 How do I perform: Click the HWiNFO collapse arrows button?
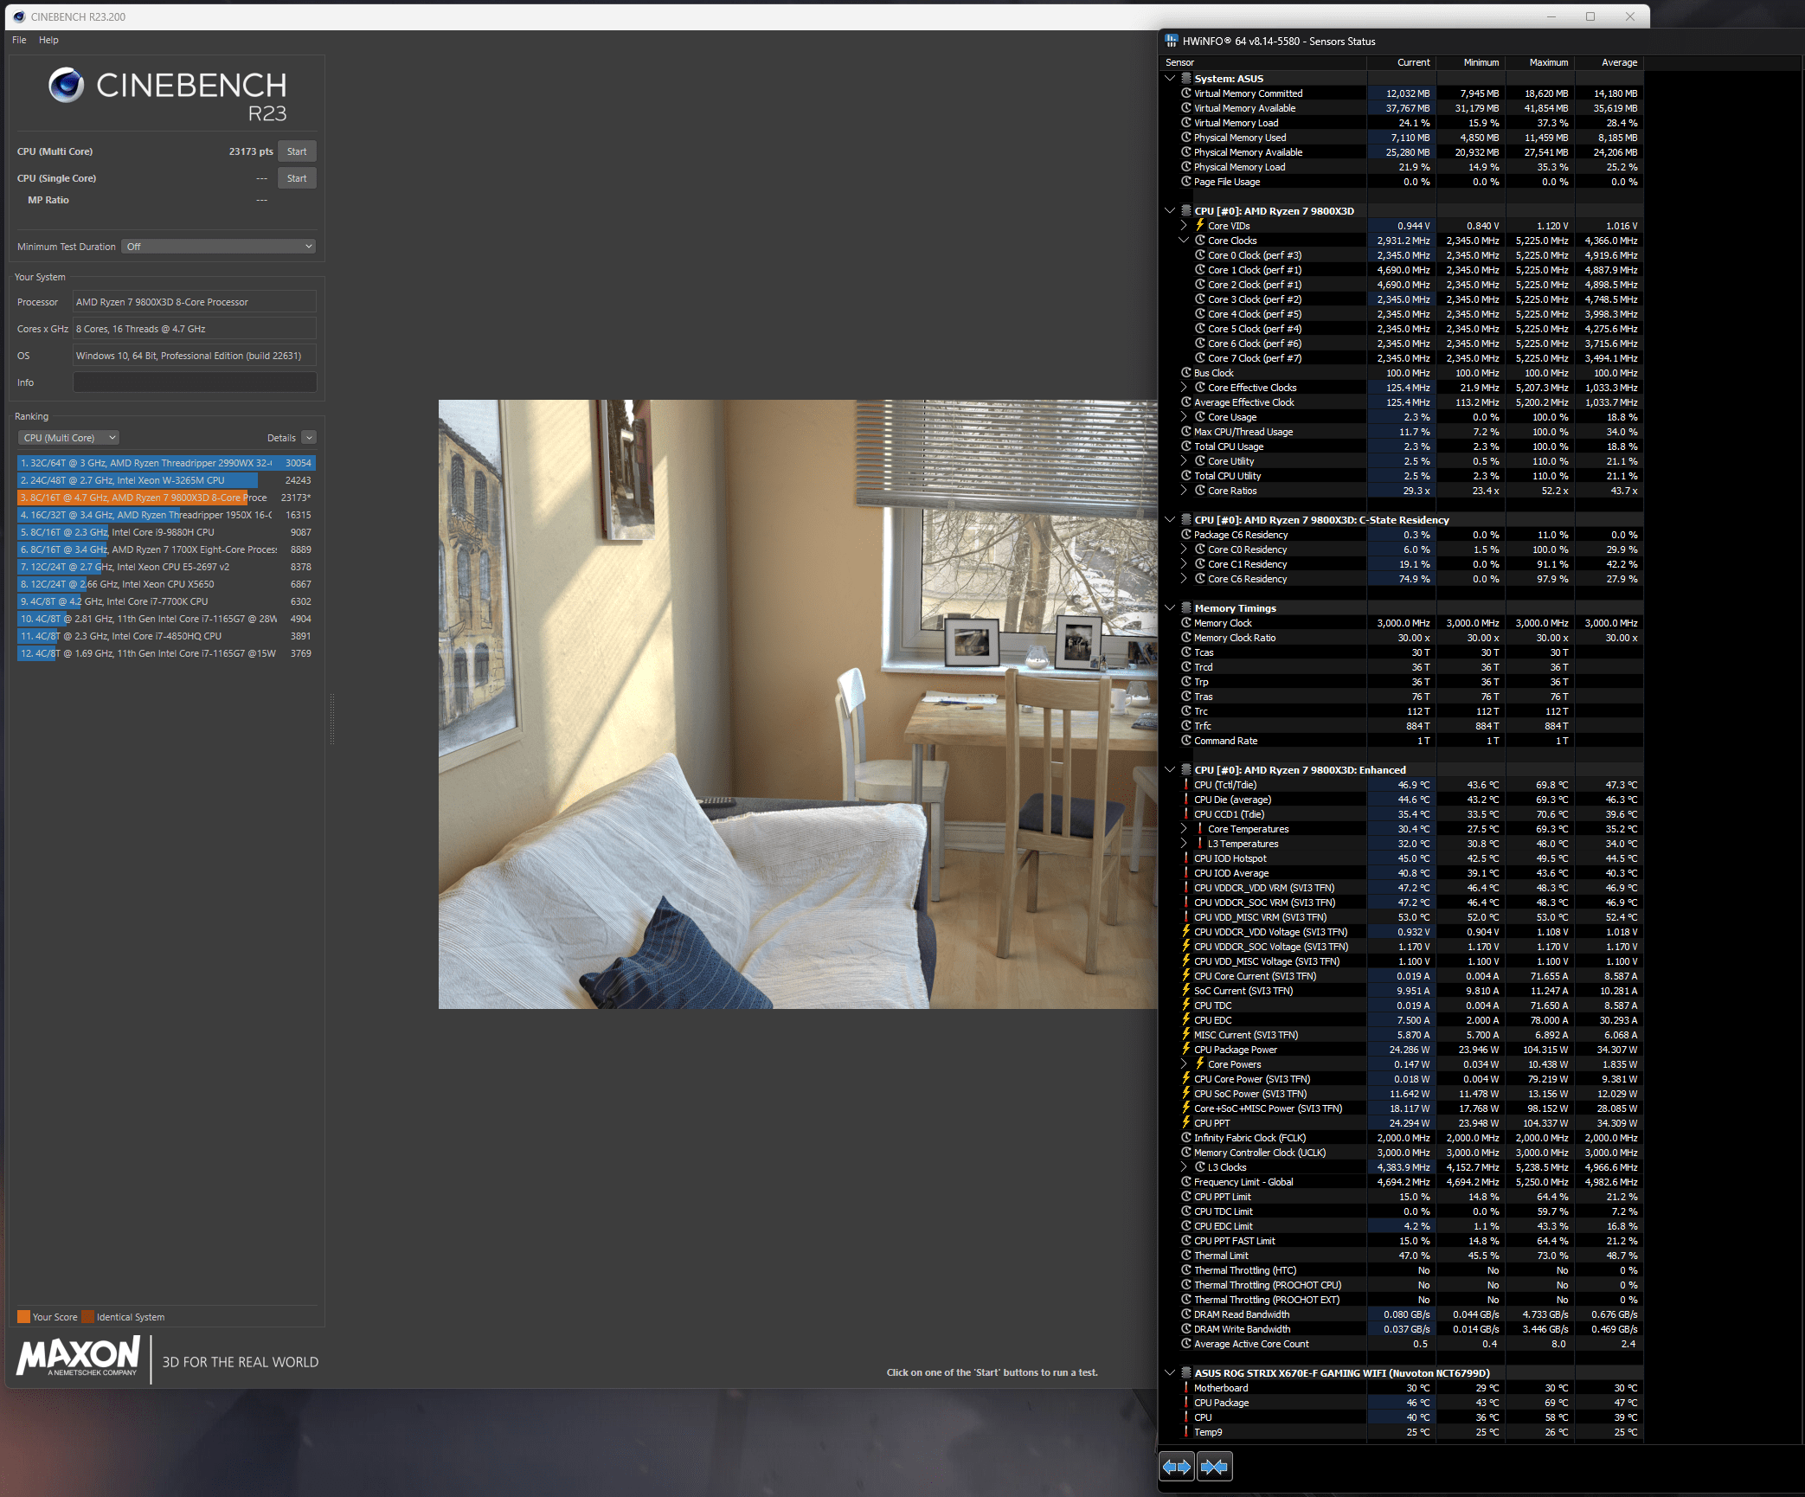pyautogui.click(x=1214, y=1467)
